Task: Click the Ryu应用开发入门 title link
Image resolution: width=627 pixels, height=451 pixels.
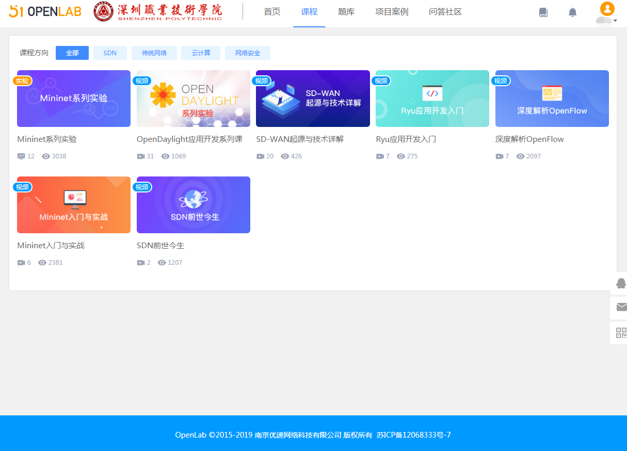Action: (406, 139)
